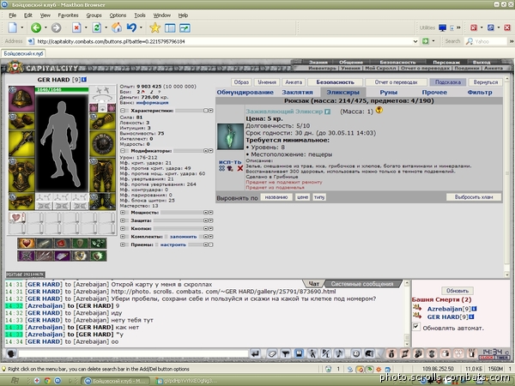Click the equipped bracers slot
Viewport: 515px width, 386px height.
[21, 122]
